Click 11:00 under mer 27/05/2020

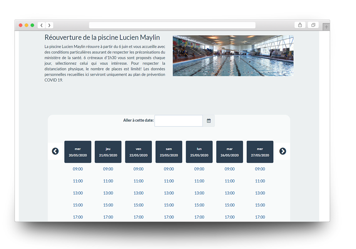coord(260,181)
